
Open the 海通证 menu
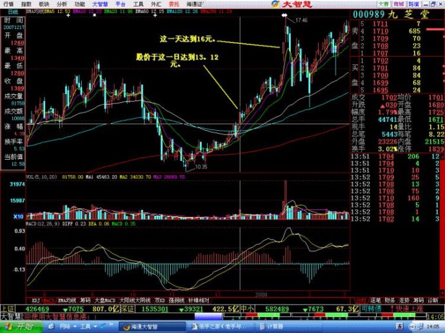tap(195, 5)
